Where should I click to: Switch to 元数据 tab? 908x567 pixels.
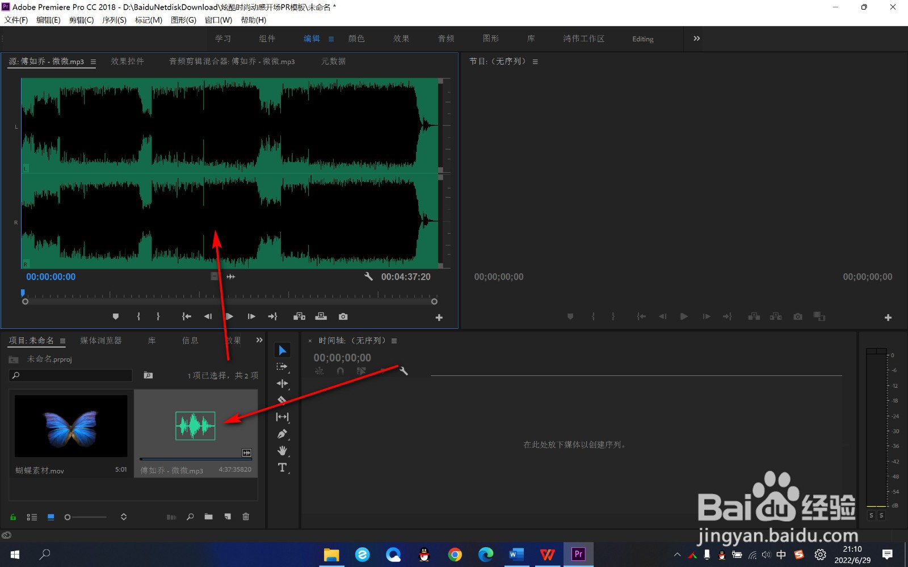click(333, 61)
